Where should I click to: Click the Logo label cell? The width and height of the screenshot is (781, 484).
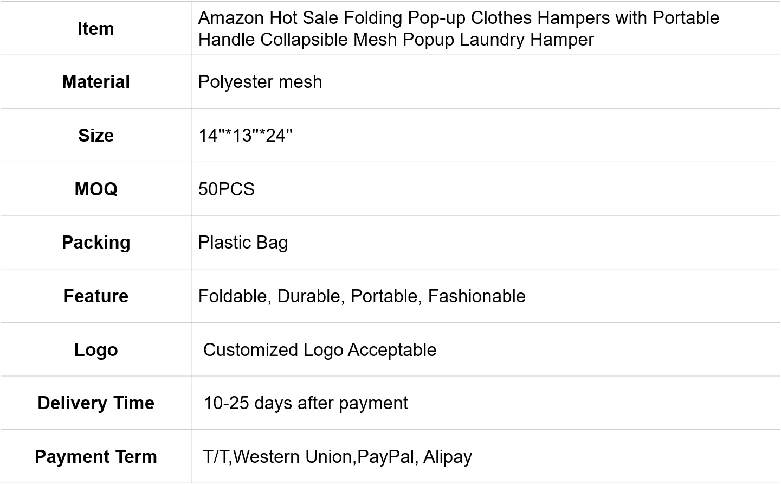[95, 349]
